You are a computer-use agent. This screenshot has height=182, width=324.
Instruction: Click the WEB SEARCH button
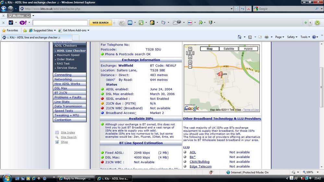click(x=101, y=22)
